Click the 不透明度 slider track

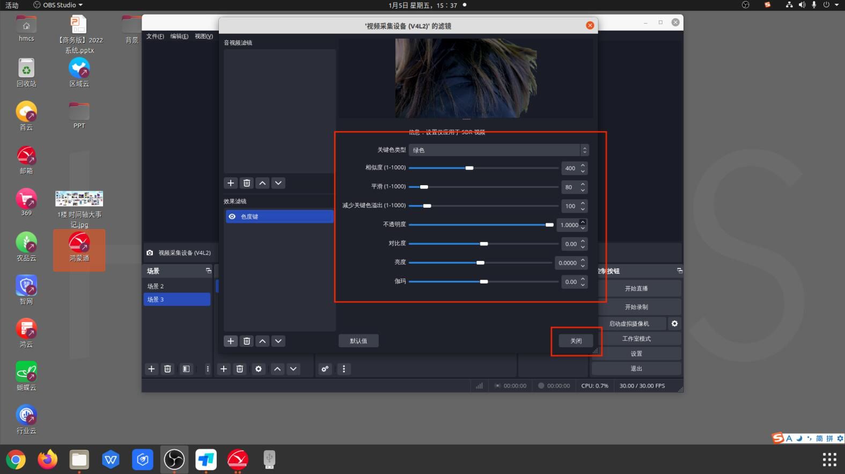pos(477,225)
